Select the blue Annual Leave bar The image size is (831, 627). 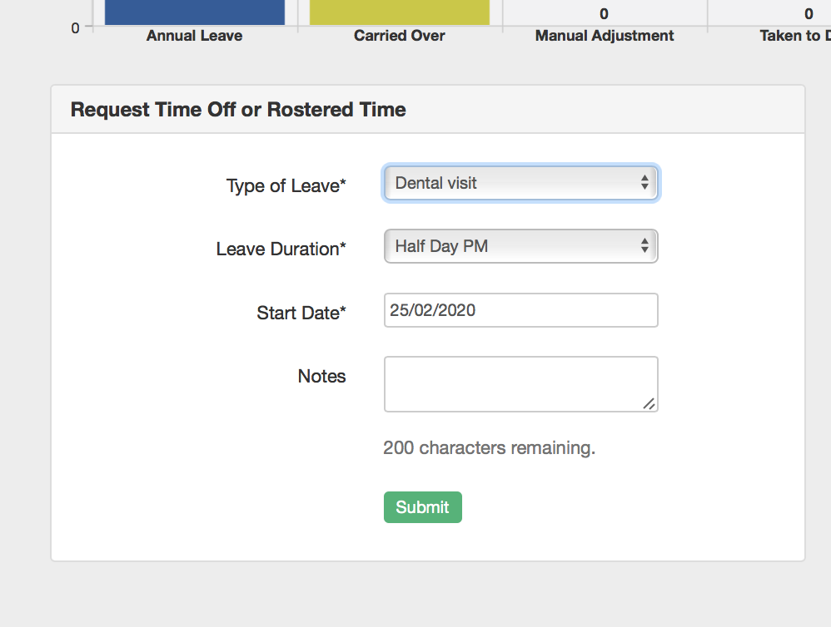coord(195,12)
